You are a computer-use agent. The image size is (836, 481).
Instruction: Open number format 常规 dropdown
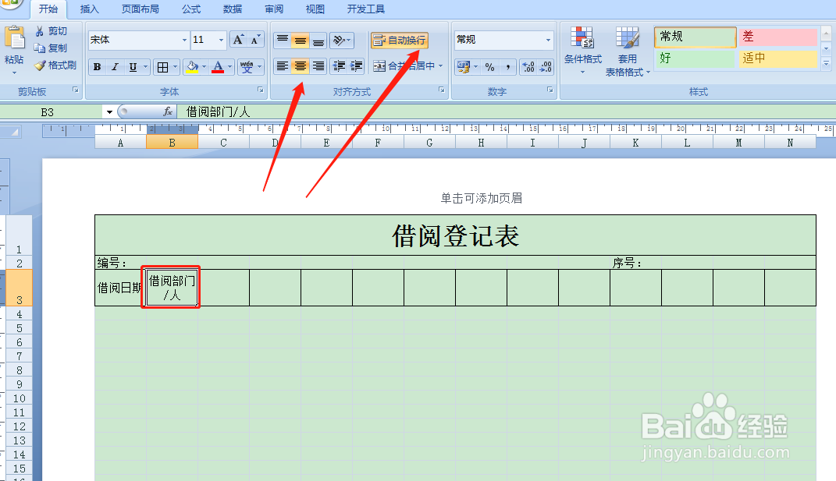click(x=548, y=40)
